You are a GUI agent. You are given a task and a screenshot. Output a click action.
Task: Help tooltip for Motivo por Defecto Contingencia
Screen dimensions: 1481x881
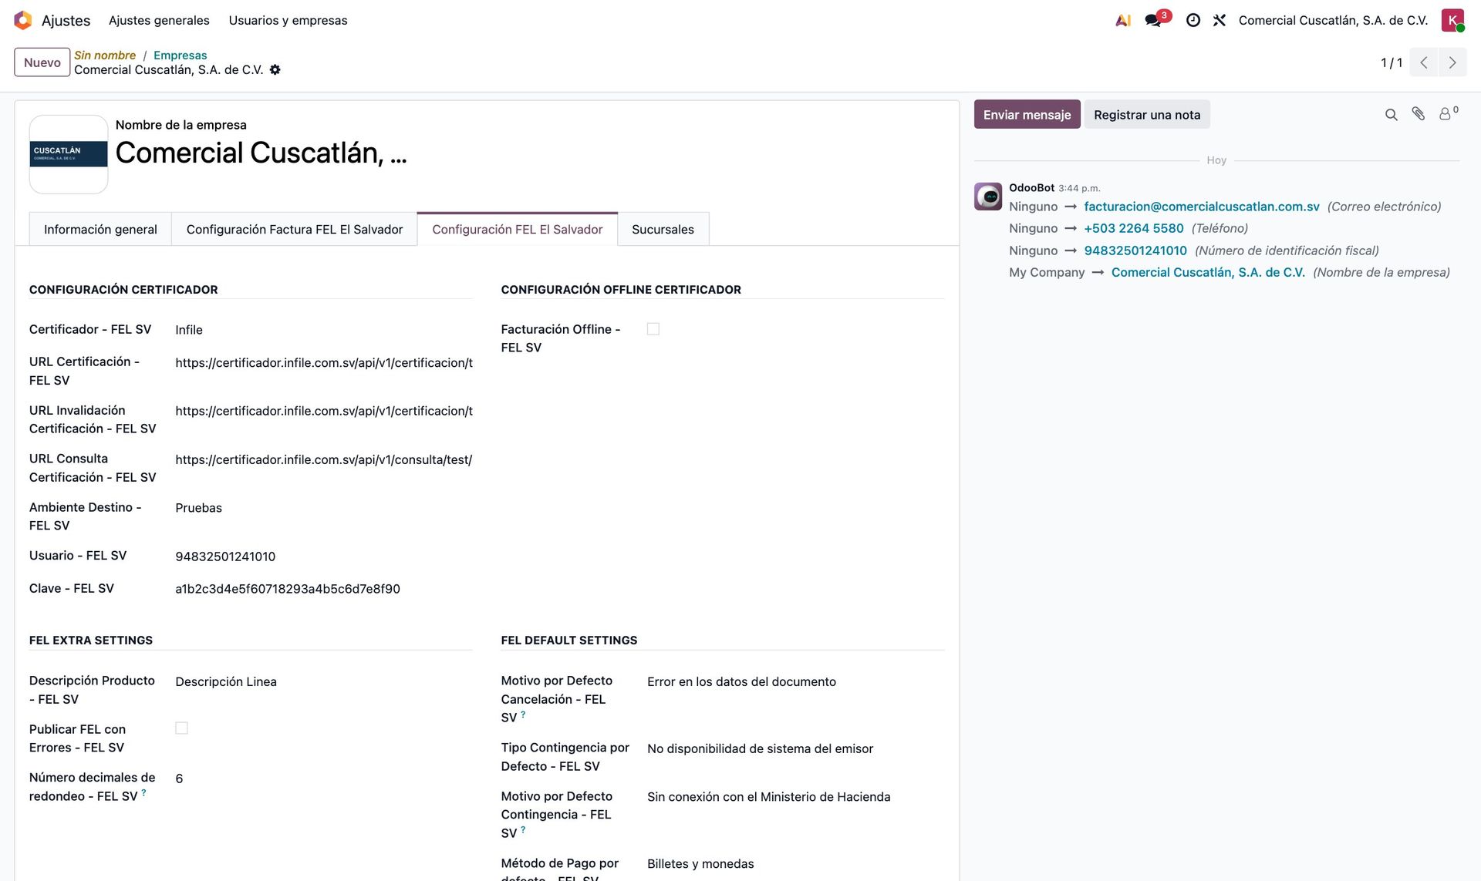[x=523, y=830]
